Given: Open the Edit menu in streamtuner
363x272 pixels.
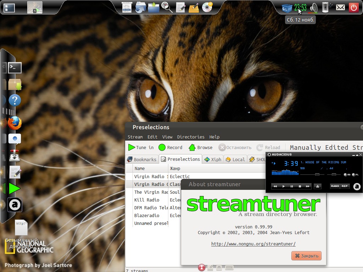Looking at the screenshot, I should (x=152, y=137).
